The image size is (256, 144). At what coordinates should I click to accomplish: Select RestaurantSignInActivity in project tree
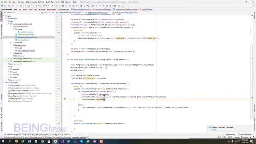click(x=26, y=51)
